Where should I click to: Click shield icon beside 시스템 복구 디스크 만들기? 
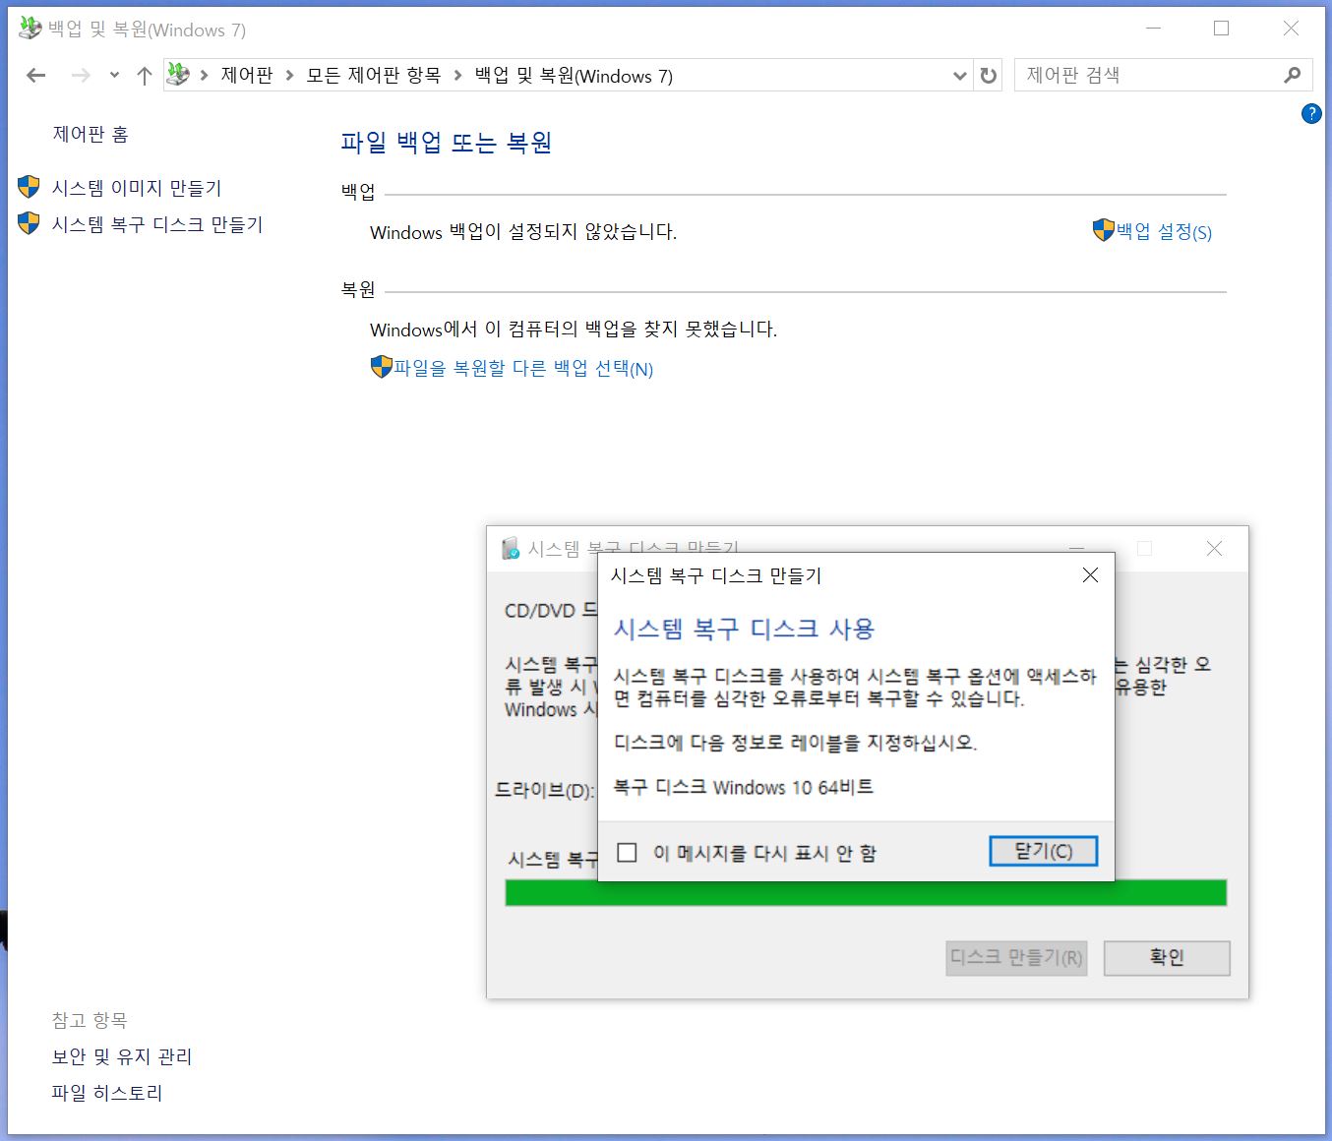30,223
